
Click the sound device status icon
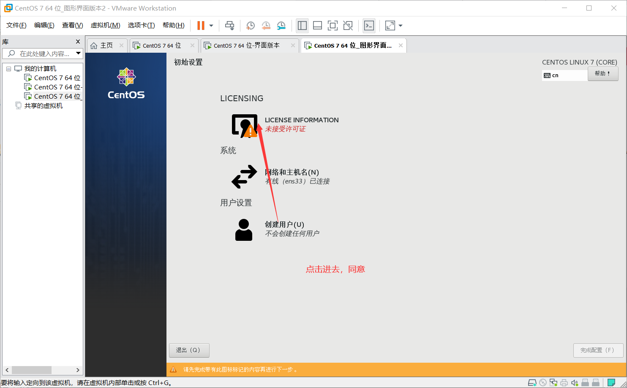(x=575, y=383)
